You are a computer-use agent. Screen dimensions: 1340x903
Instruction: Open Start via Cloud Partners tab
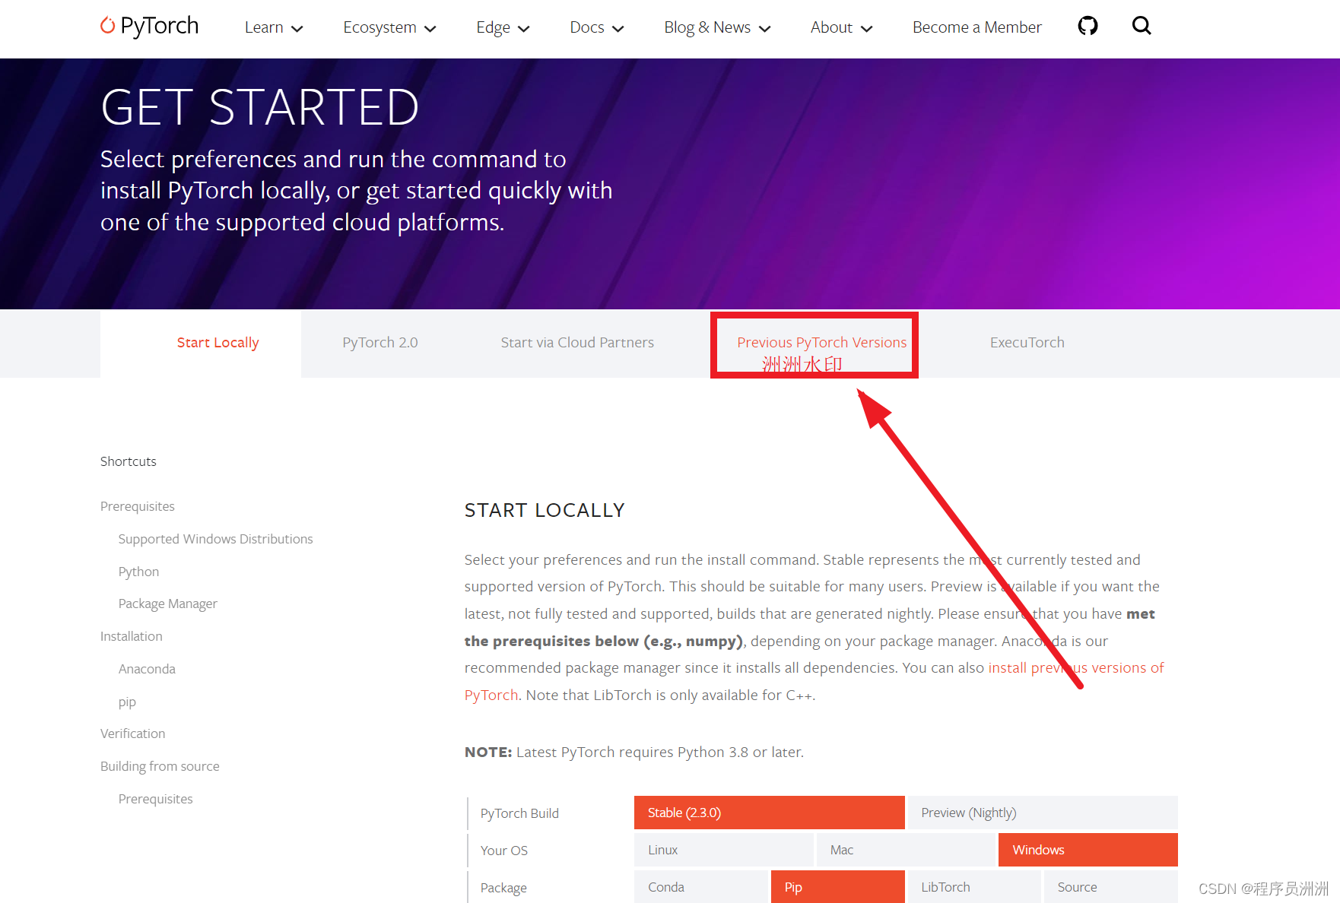(x=577, y=343)
